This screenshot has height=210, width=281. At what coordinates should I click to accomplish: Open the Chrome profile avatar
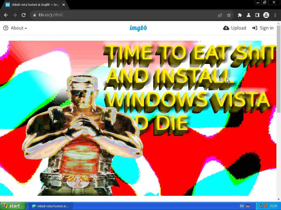tap(266, 15)
